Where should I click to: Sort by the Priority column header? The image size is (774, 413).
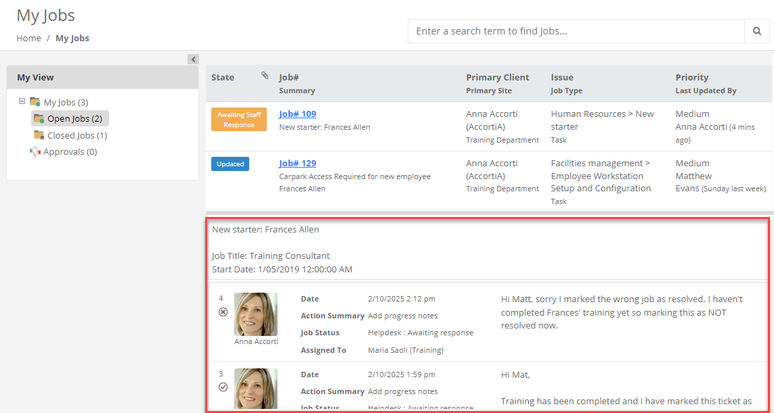tap(691, 78)
